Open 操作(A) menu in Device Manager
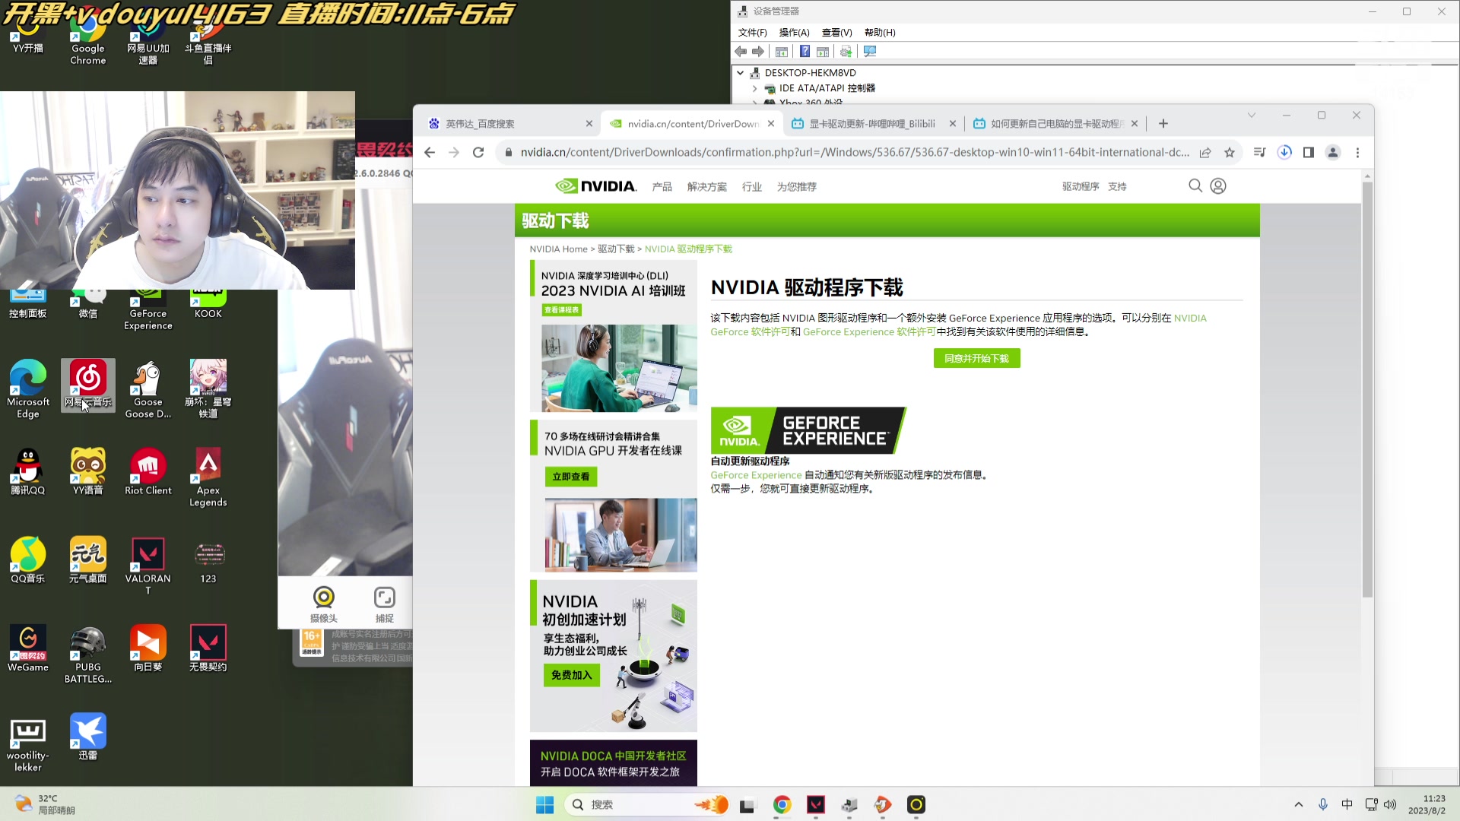Screen dimensions: 1460x821 coord(794,33)
